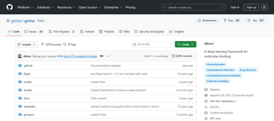274x121 pixels.
Task: Expand commit message ellipsis button
Action: coord(101,56)
